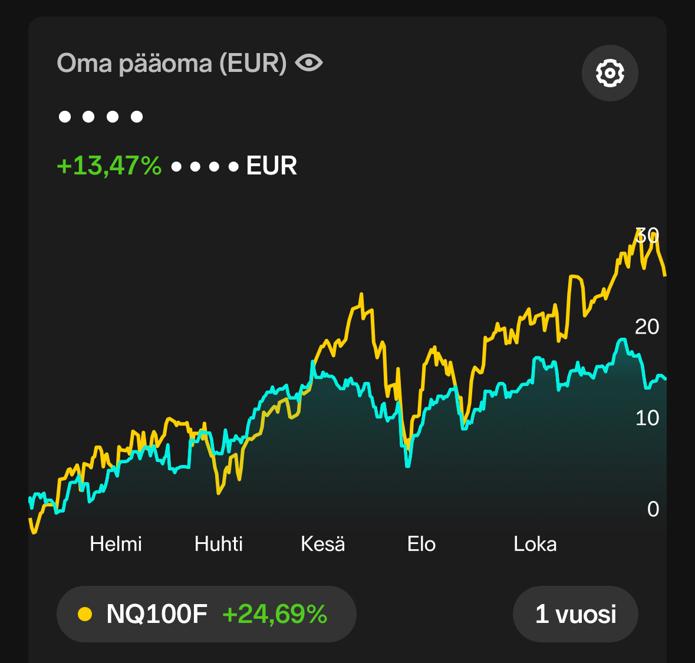Toggle the eye icon beside Oma pääoma

309,62
